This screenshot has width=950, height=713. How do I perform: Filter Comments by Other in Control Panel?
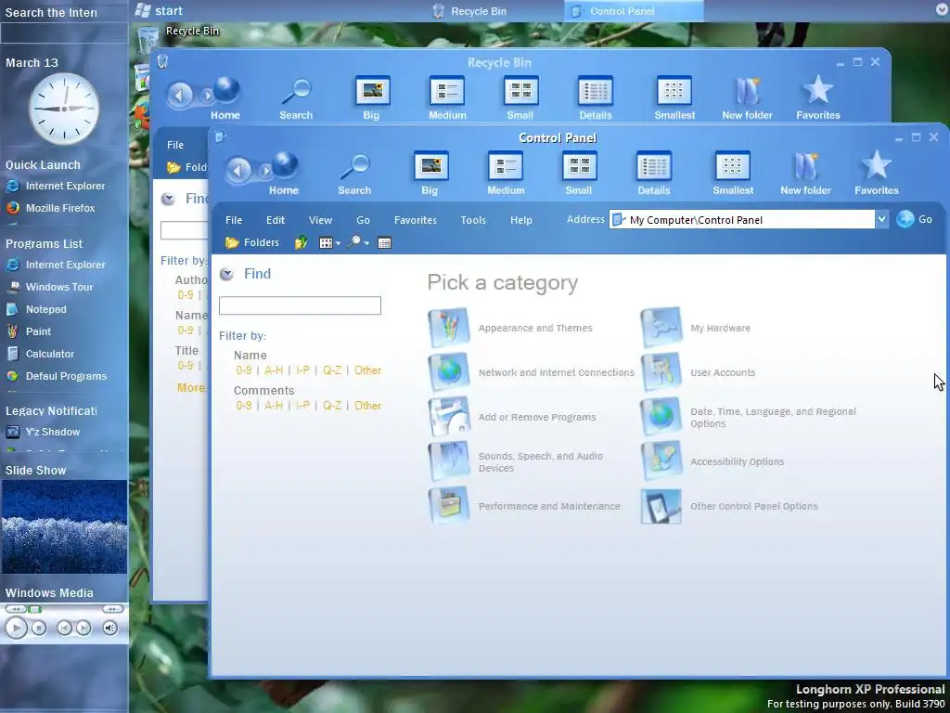367,405
